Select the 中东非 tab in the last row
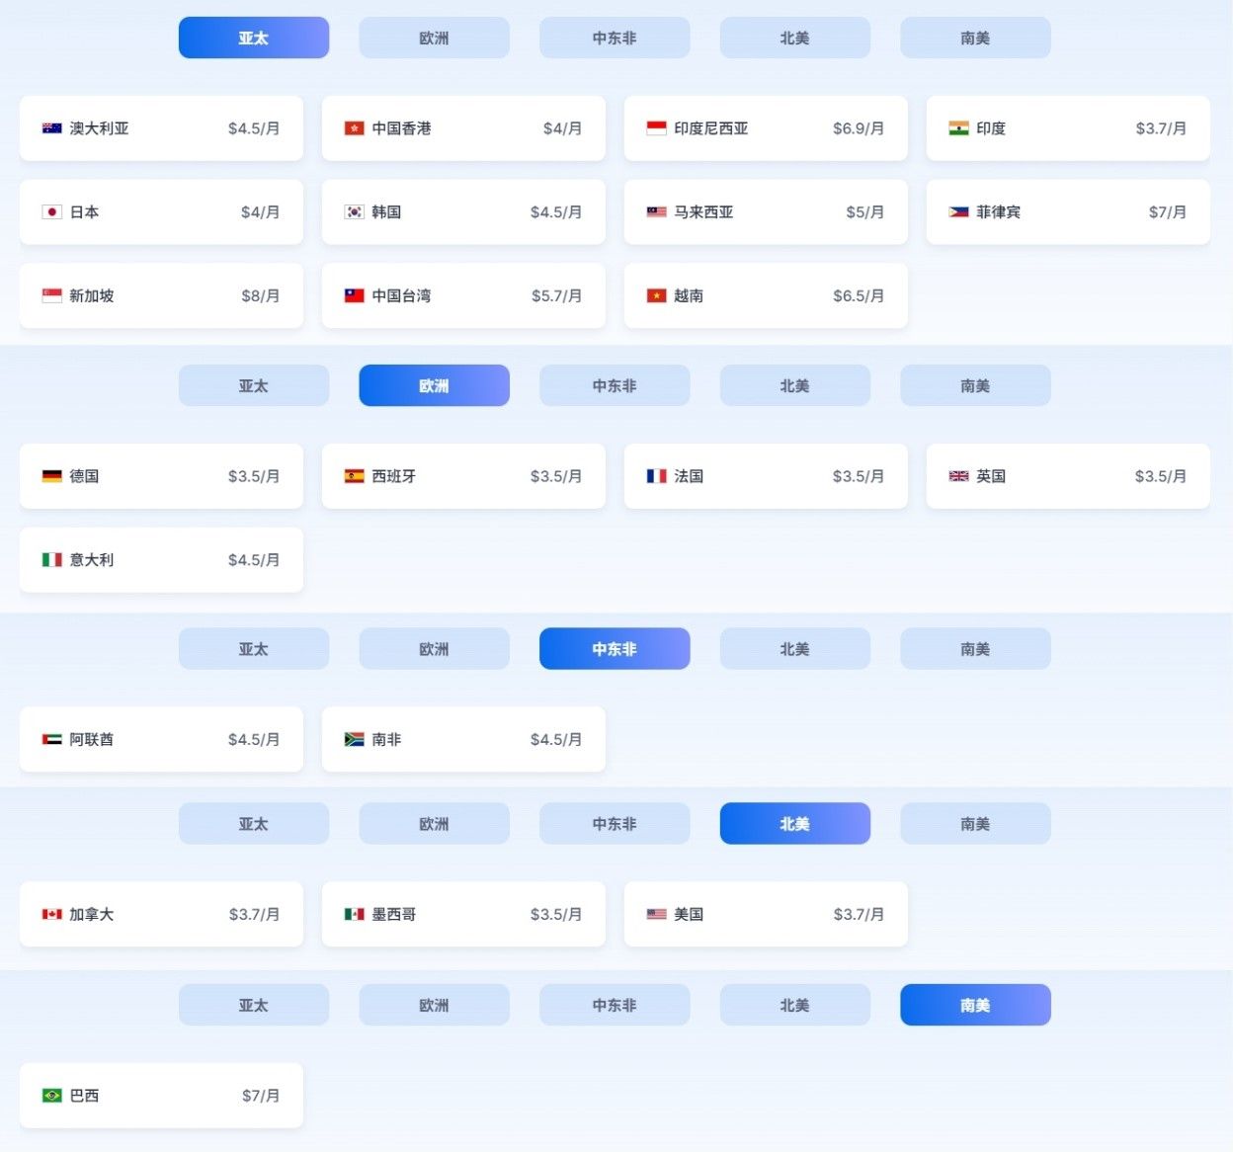The height and width of the screenshot is (1152, 1233). pyautogui.click(x=615, y=1004)
